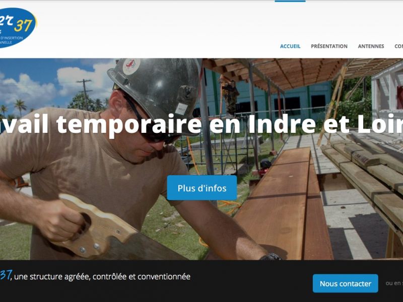The image size is (403, 302).
Task: Click the wristwatch on the worker's arm
Action: pos(271,257)
